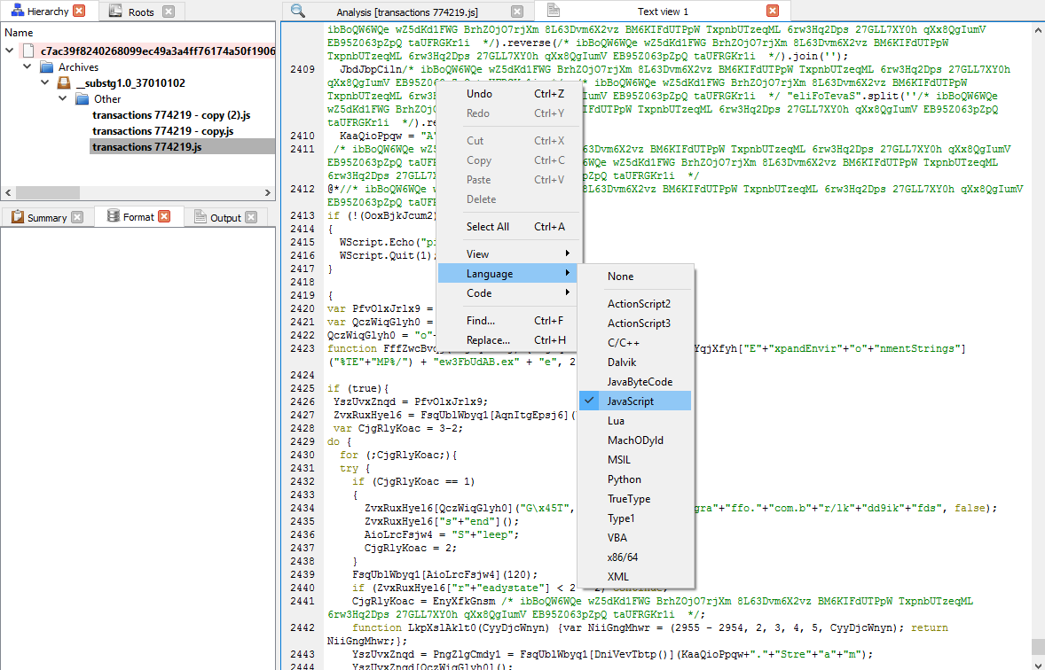
Task: Click the Format tab's database icon
Action: (114, 216)
